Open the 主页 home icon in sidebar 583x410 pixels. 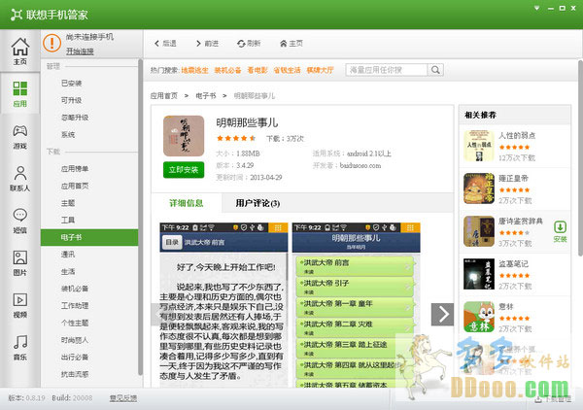tap(20, 51)
